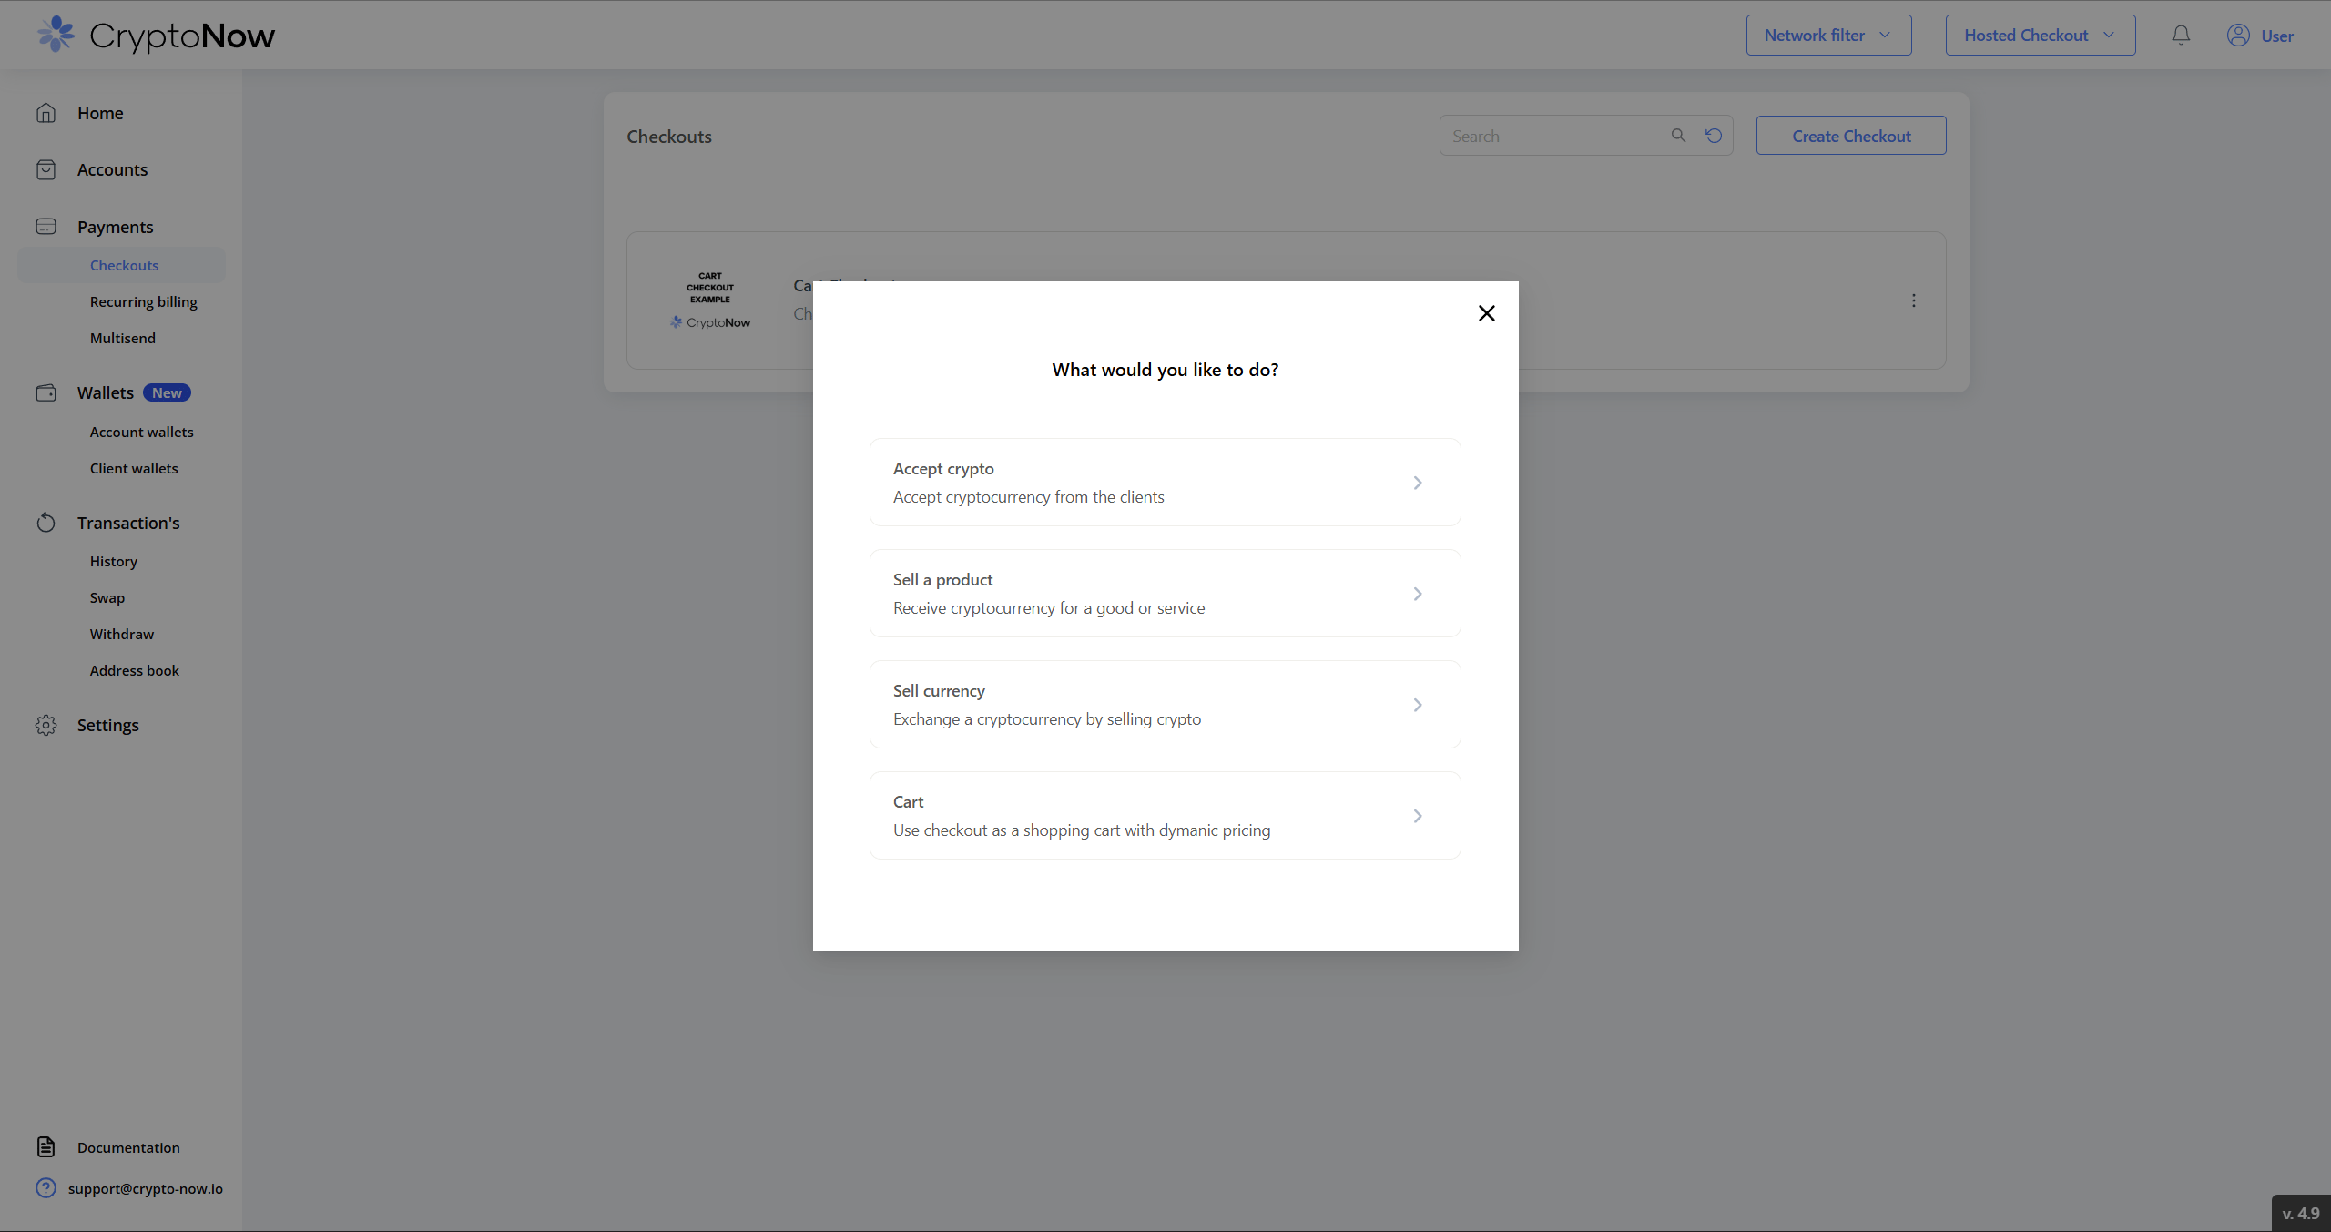Select Checkouts submenu item
Viewport: 2331px width, 1232px height.
point(124,265)
